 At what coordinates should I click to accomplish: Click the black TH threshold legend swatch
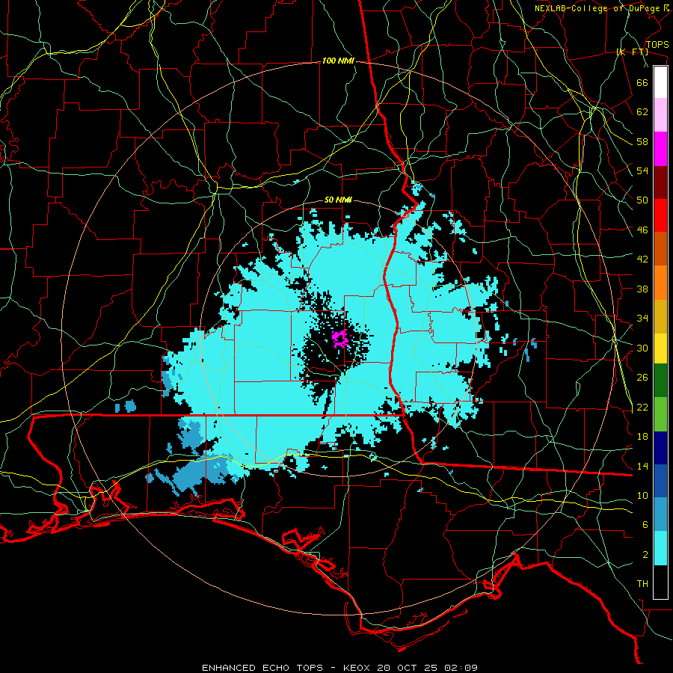pos(660,582)
